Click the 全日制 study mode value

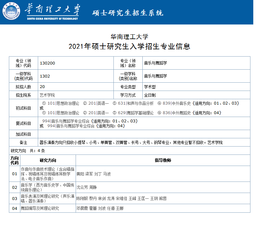150,95
